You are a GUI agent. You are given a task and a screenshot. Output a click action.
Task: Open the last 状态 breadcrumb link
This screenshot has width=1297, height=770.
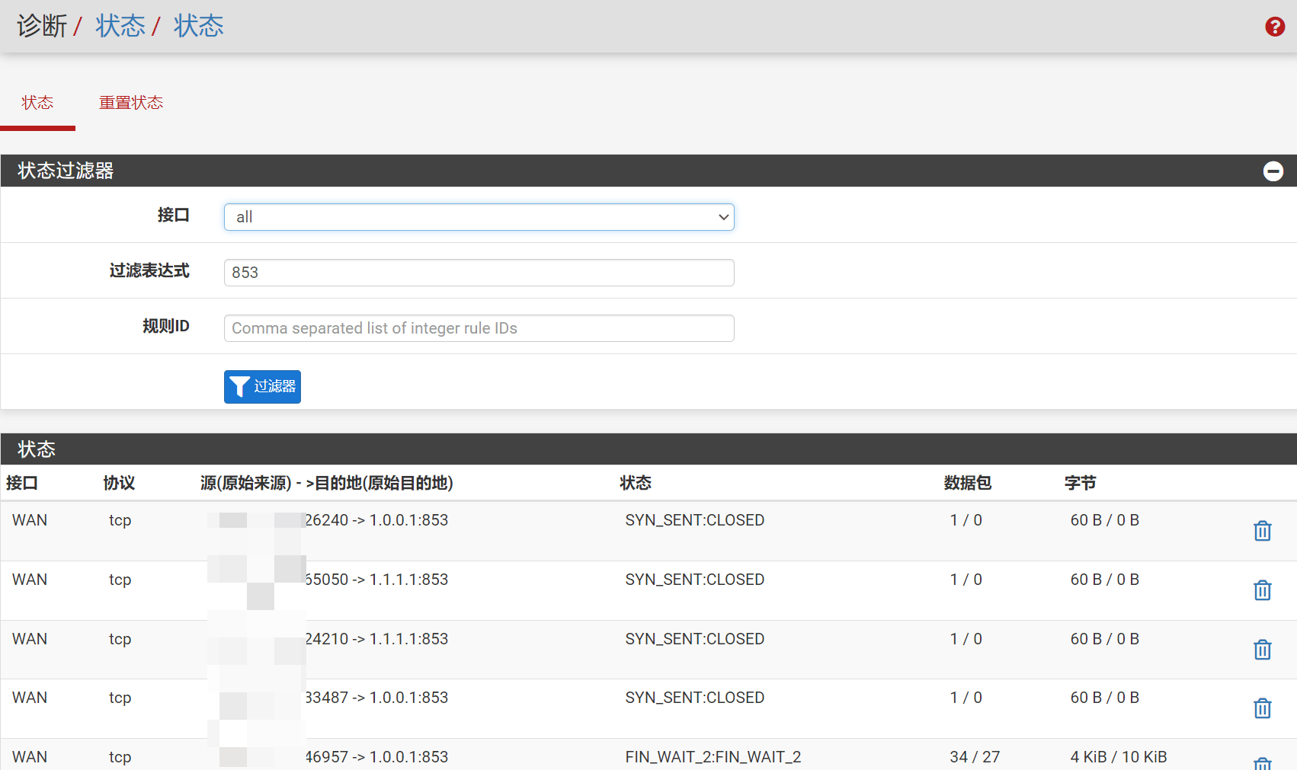coord(198,26)
